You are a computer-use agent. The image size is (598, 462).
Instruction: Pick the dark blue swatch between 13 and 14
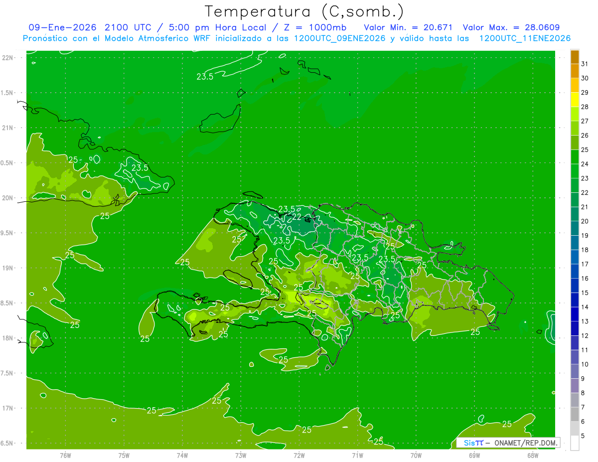[x=575, y=314]
